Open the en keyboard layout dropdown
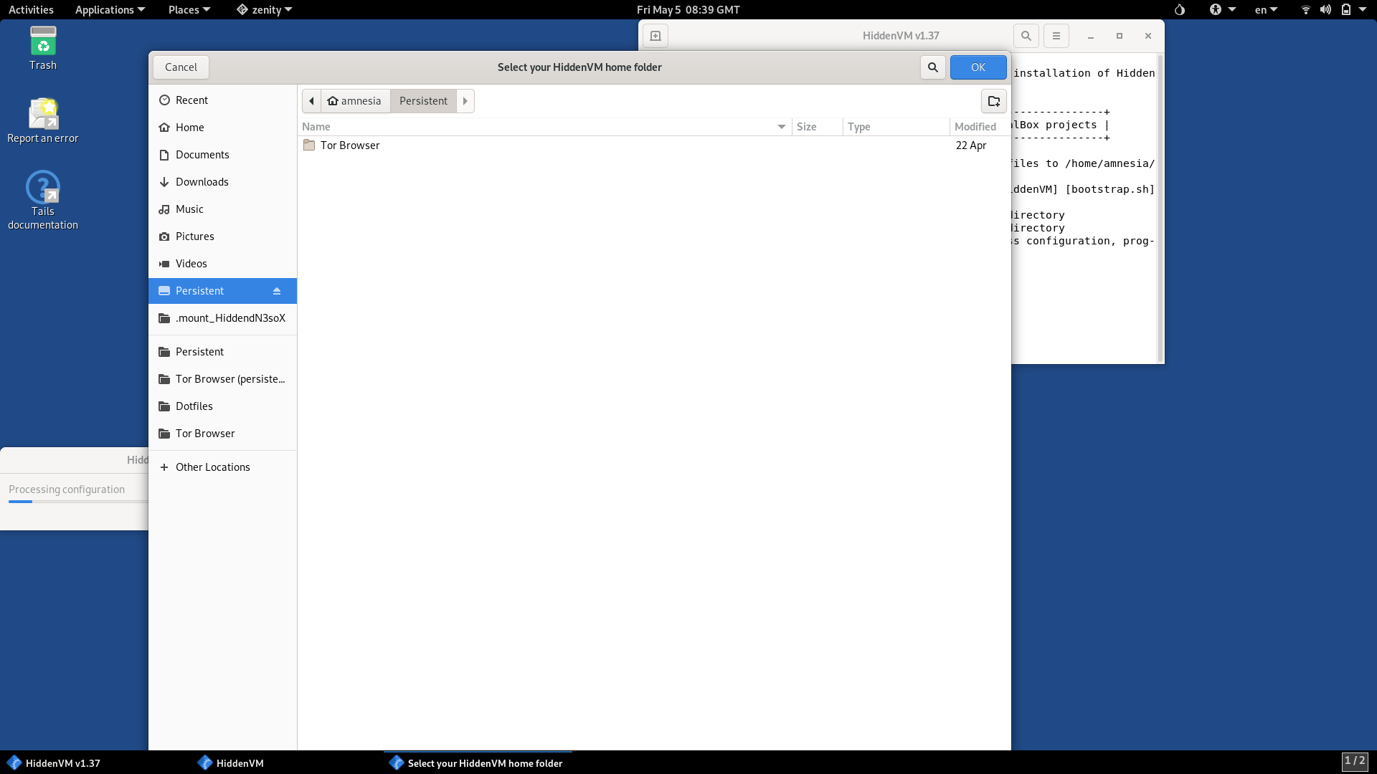The width and height of the screenshot is (1377, 774). [x=1266, y=9]
